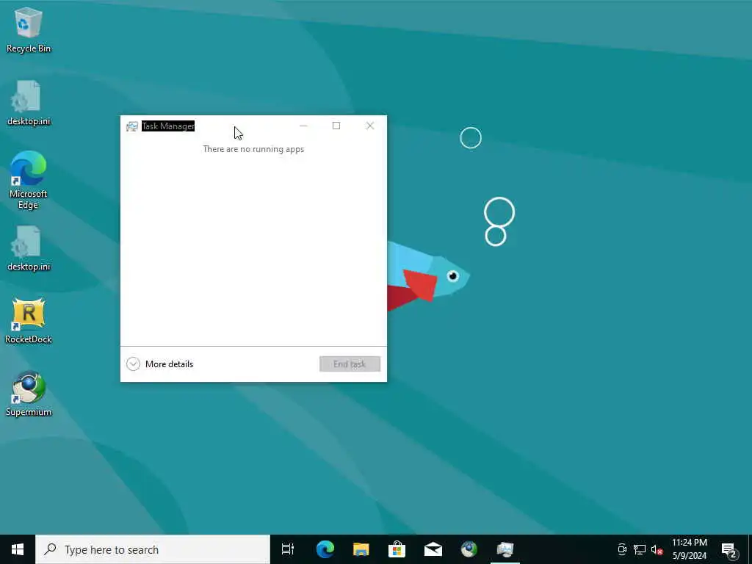Select the upper desktop.ini file icon

click(29, 103)
